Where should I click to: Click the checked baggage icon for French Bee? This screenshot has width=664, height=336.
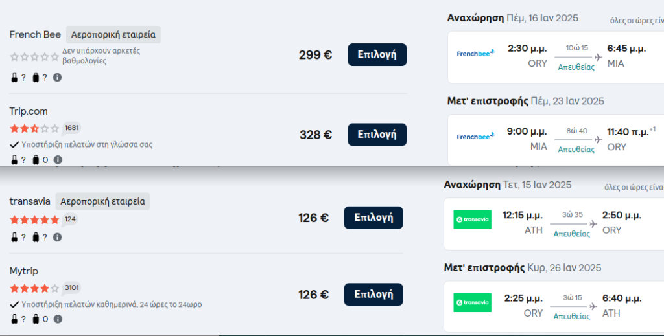[36, 77]
